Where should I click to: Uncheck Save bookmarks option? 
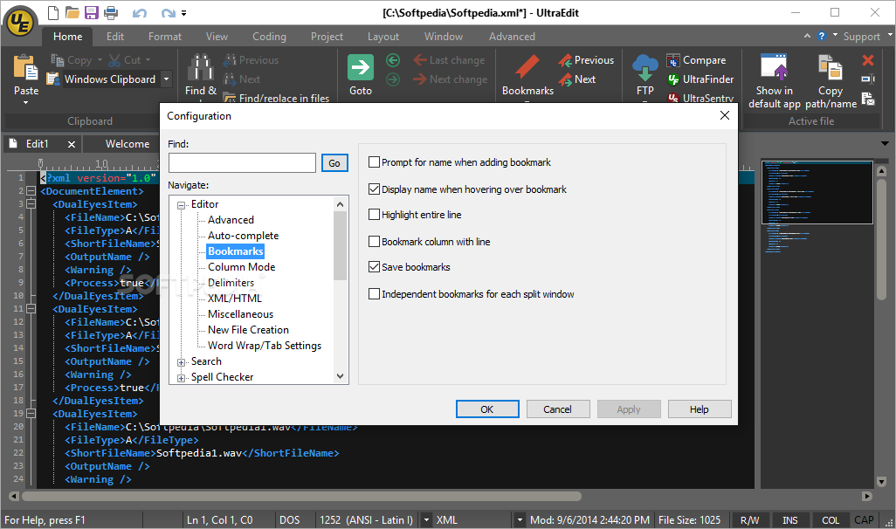[375, 267]
